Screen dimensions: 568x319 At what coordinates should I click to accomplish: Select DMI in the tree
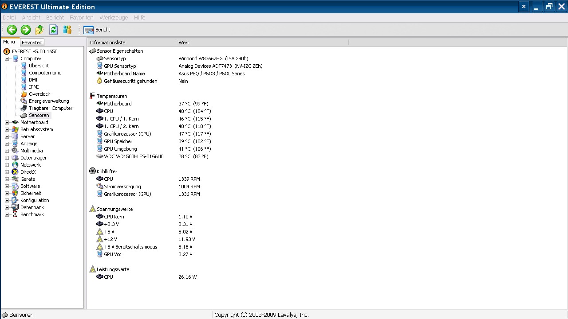click(x=33, y=80)
